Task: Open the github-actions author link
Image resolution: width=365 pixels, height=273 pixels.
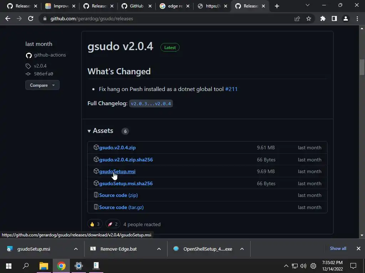Action: click(50, 55)
